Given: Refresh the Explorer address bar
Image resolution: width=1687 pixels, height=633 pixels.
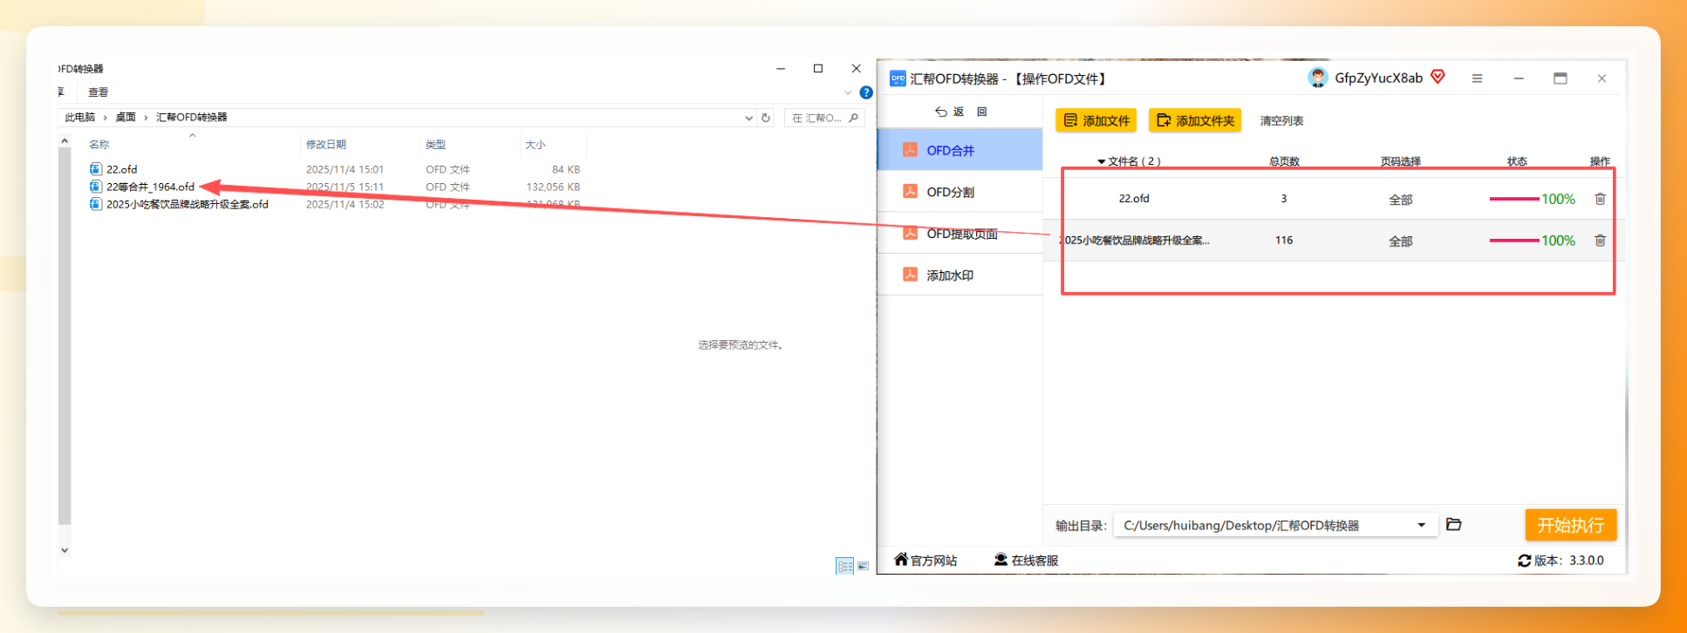Looking at the screenshot, I should [x=766, y=118].
